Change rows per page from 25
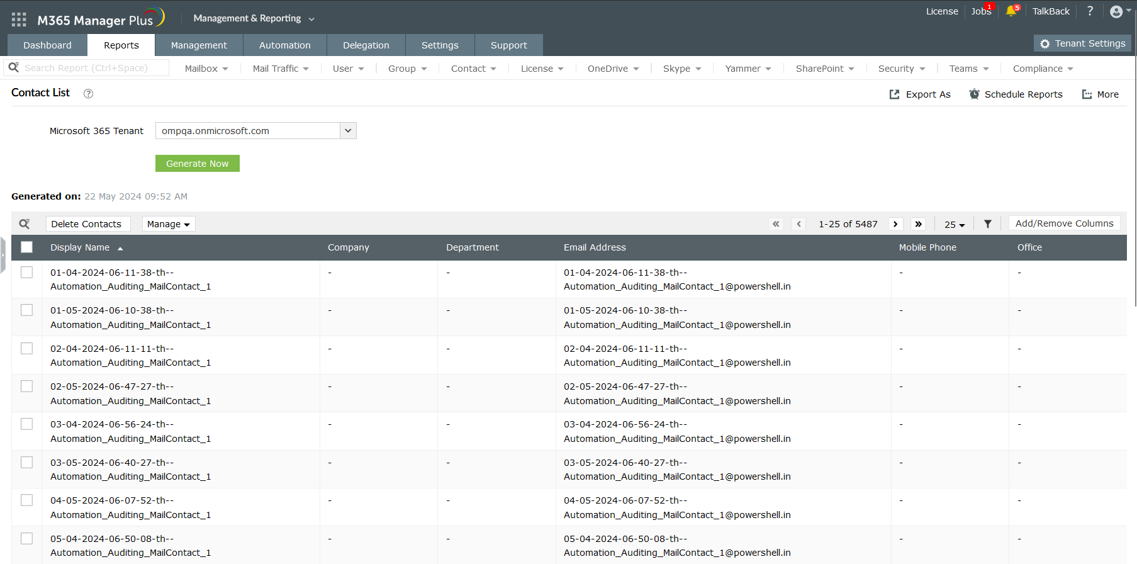Image resolution: width=1137 pixels, height=564 pixels. [955, 225]
